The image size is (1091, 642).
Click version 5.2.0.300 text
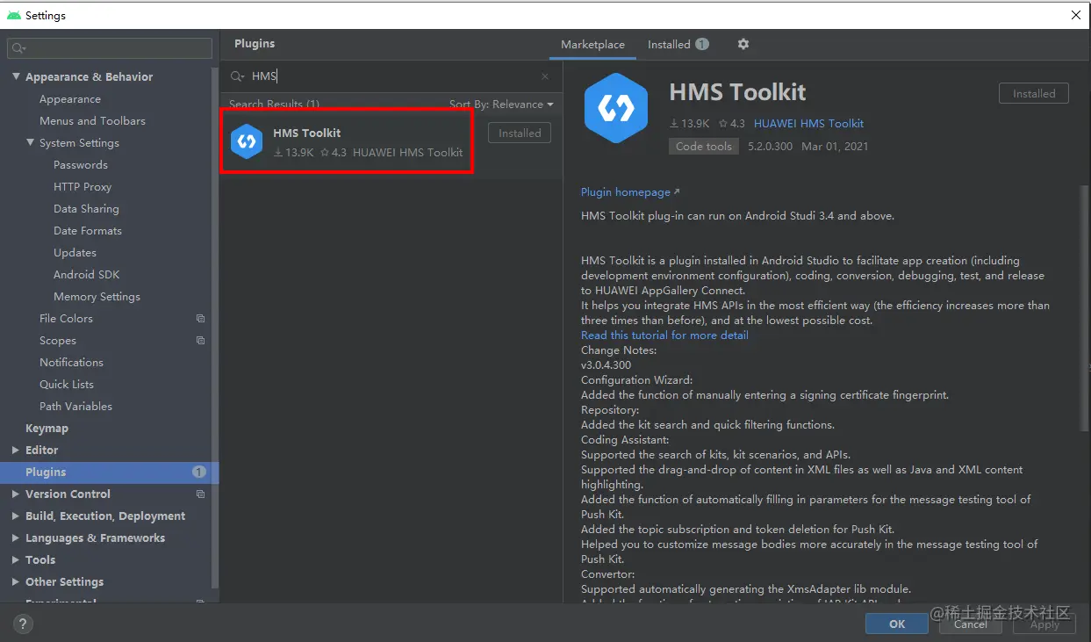[770, 147]
